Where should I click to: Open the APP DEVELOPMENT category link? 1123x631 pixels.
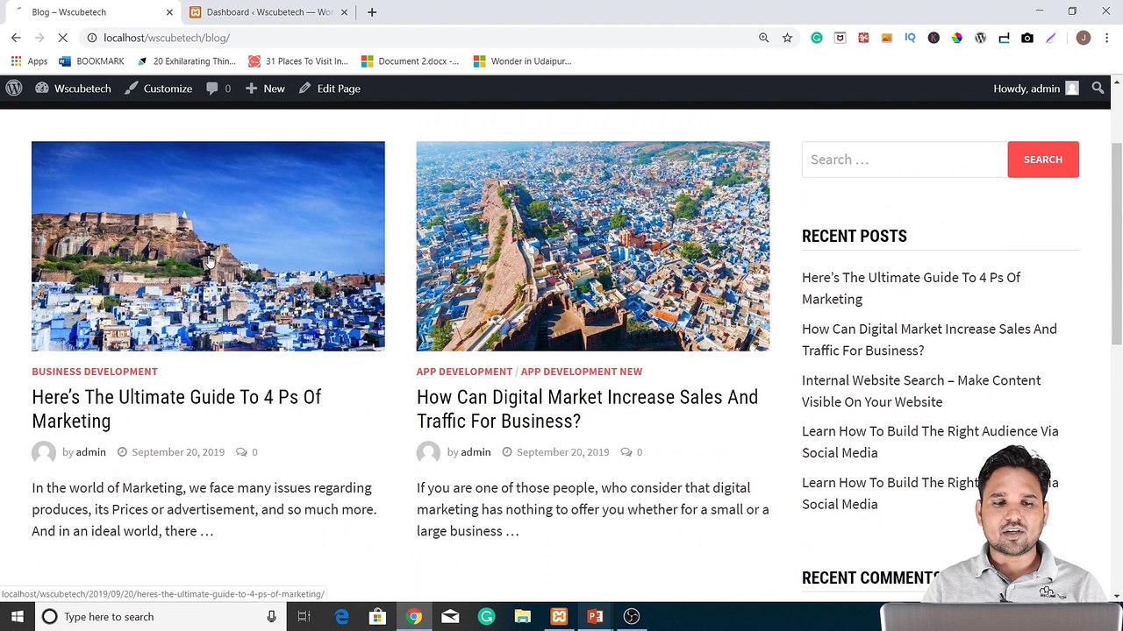[464, 372]
